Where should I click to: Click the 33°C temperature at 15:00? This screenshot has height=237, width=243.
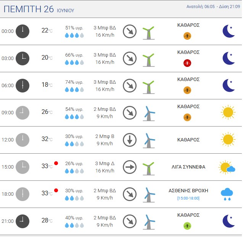(47, 166)
